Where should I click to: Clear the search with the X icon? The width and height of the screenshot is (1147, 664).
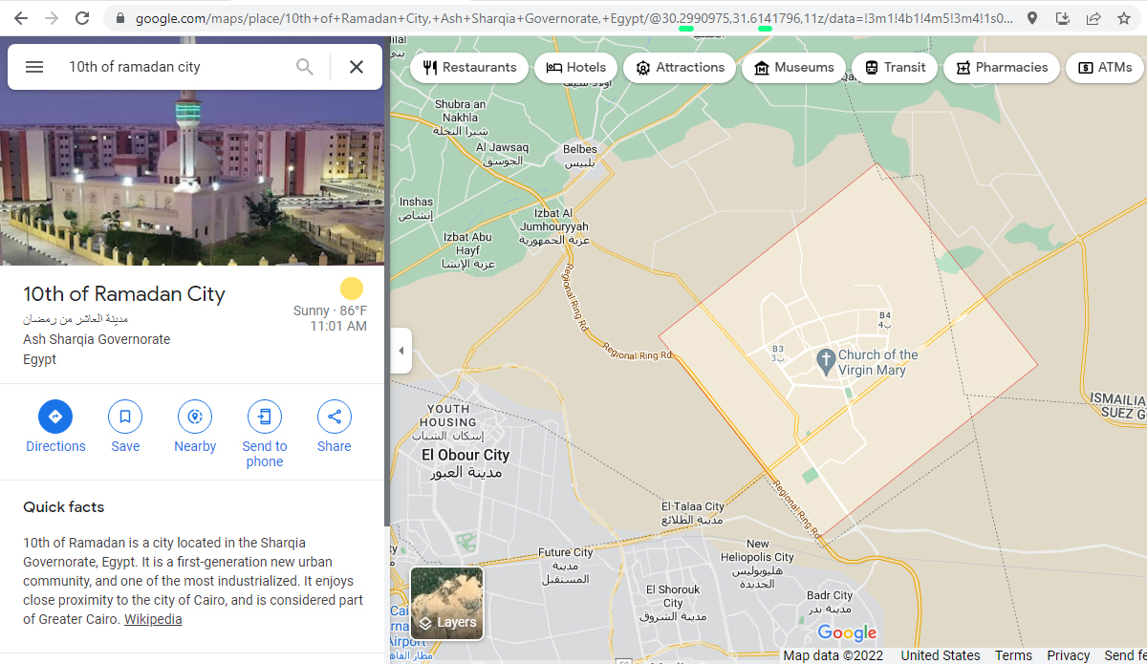pyautogui.click(x=357, y=67)
